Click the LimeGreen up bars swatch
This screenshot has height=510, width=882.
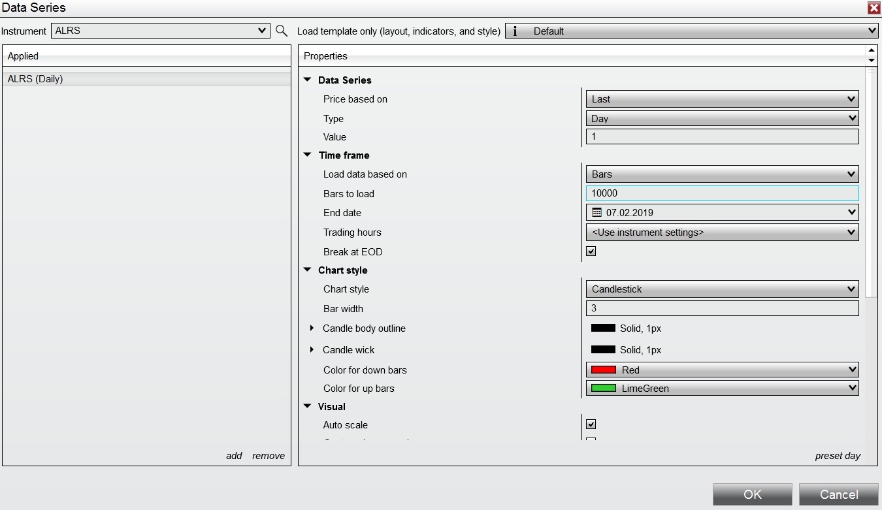click(603, 388)
